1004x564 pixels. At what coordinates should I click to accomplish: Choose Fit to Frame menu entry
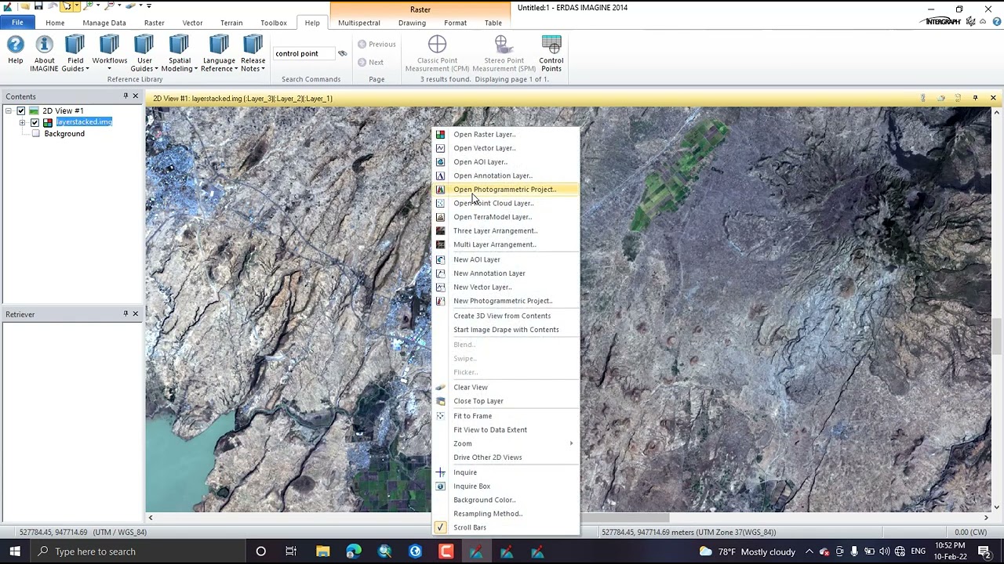pos(506,416)
